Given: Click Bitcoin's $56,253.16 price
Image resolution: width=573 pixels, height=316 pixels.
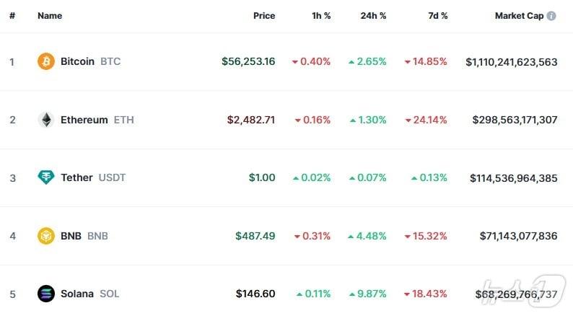Looking at the screenshot, I should 248,61.
